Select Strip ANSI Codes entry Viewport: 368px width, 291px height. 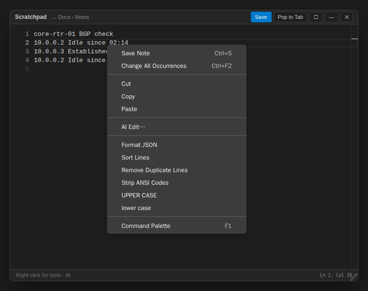pos(176,183)
